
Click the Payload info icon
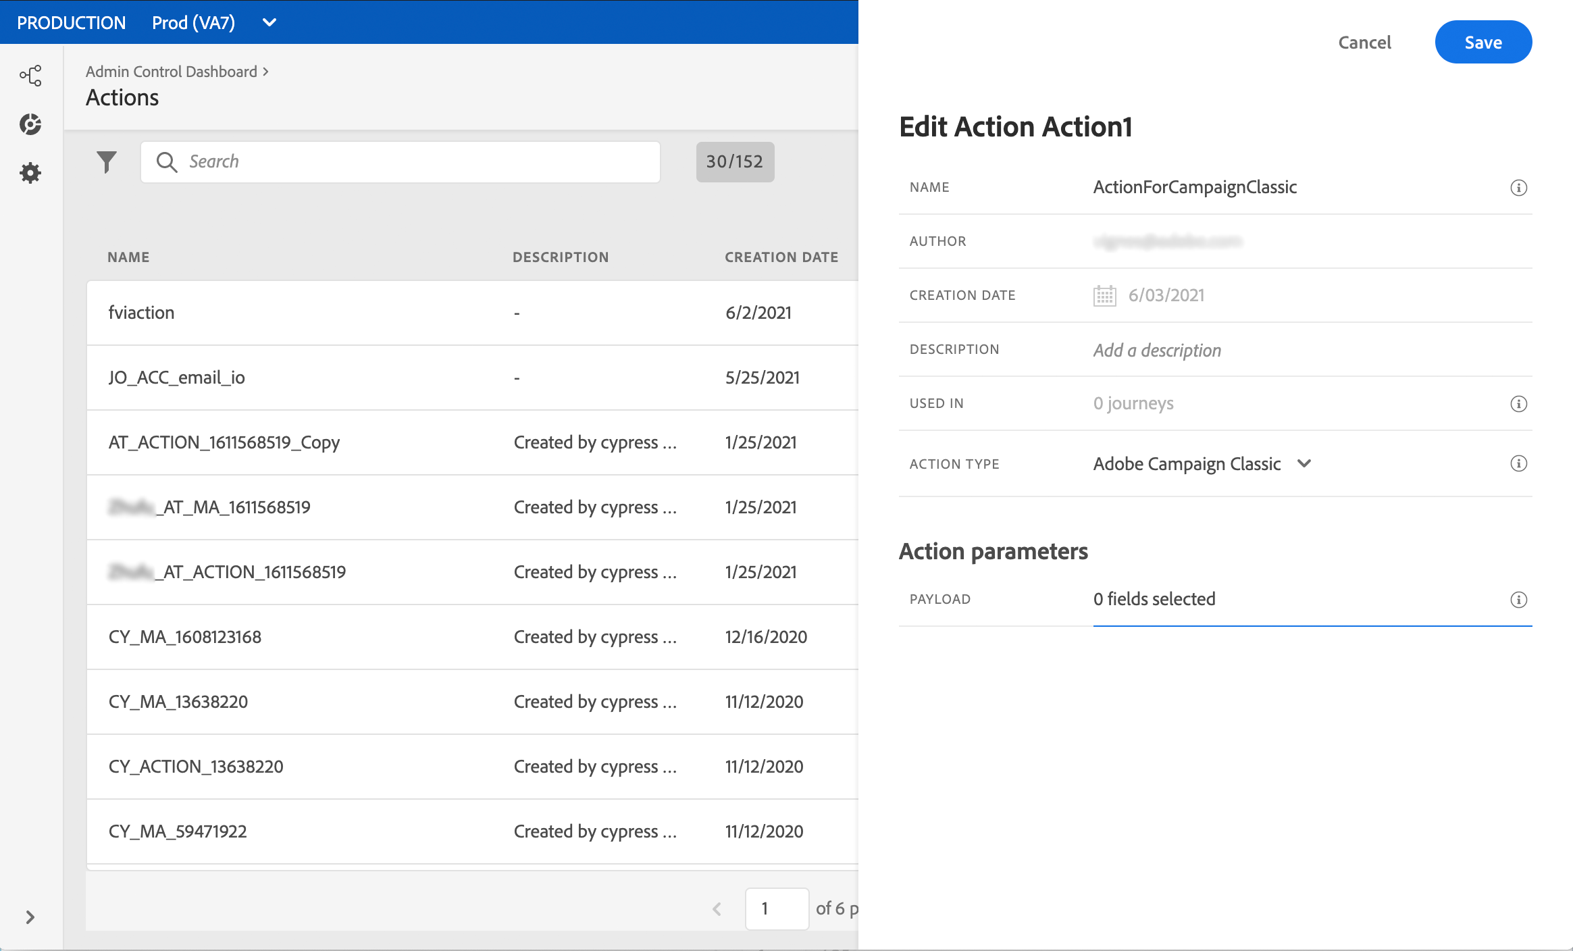point(1518,600)
